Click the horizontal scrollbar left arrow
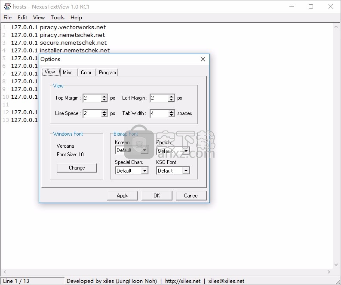 point(5,272)
